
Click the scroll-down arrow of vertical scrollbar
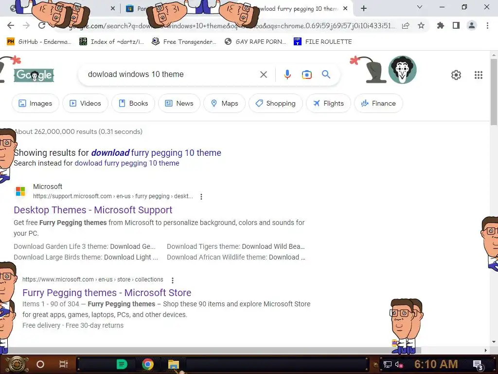[x=494, y=342]
